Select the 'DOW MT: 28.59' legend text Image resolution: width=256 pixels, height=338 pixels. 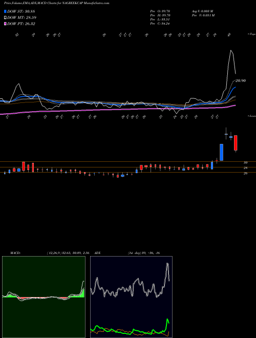[22, 18]
